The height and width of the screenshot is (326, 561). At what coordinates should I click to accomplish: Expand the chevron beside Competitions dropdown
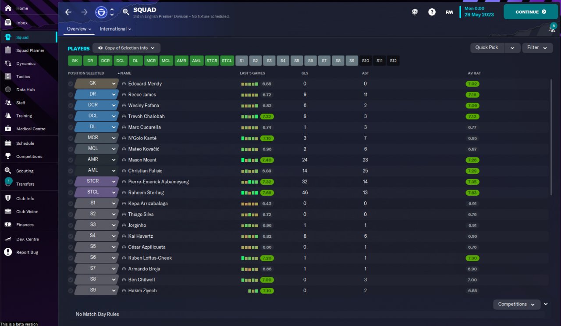click(546, 304)
